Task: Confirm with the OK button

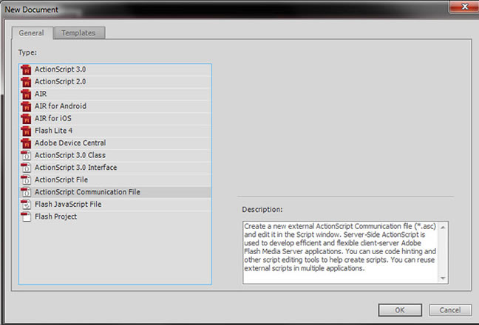Action: (400, 310)
